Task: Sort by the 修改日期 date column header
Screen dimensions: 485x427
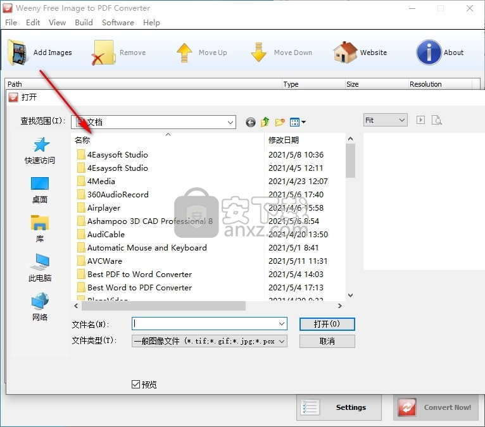Action: (x=305, y=140)
